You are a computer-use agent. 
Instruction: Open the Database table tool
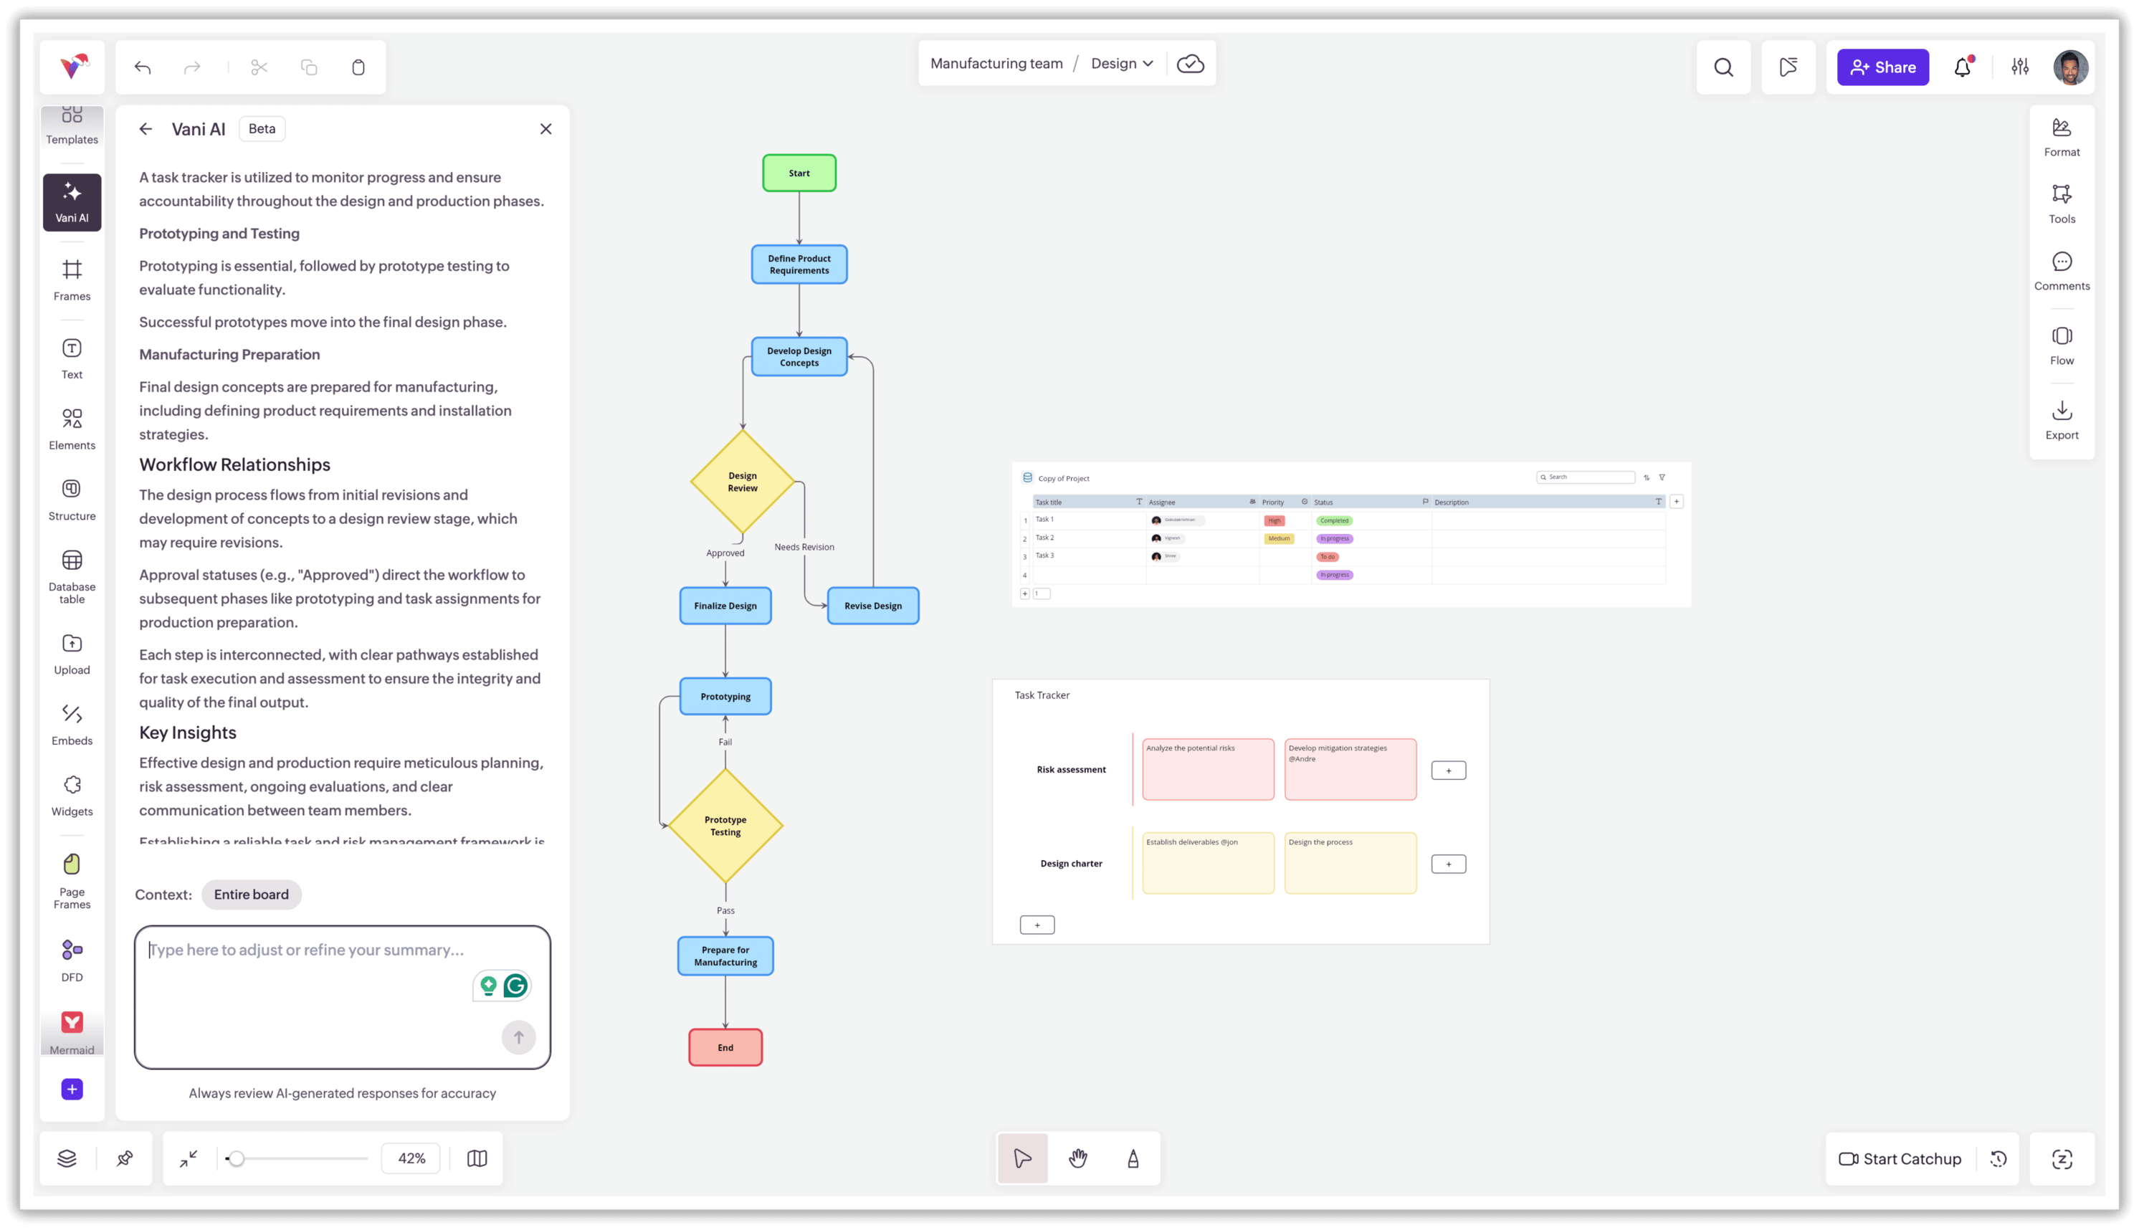[x=72, y=576]
